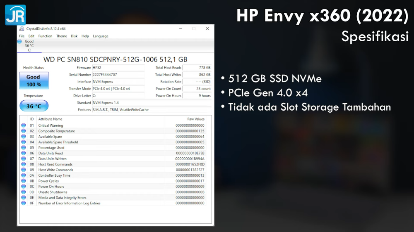Open the Disk menu
This screenshot has width=414, height=232.
point(74,36)
